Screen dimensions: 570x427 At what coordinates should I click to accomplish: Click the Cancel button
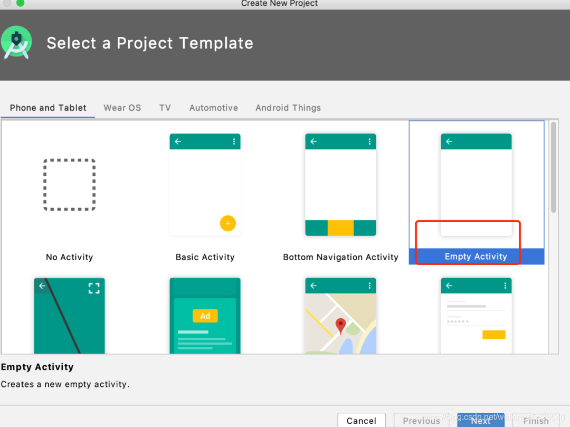(x=362, y=420)
